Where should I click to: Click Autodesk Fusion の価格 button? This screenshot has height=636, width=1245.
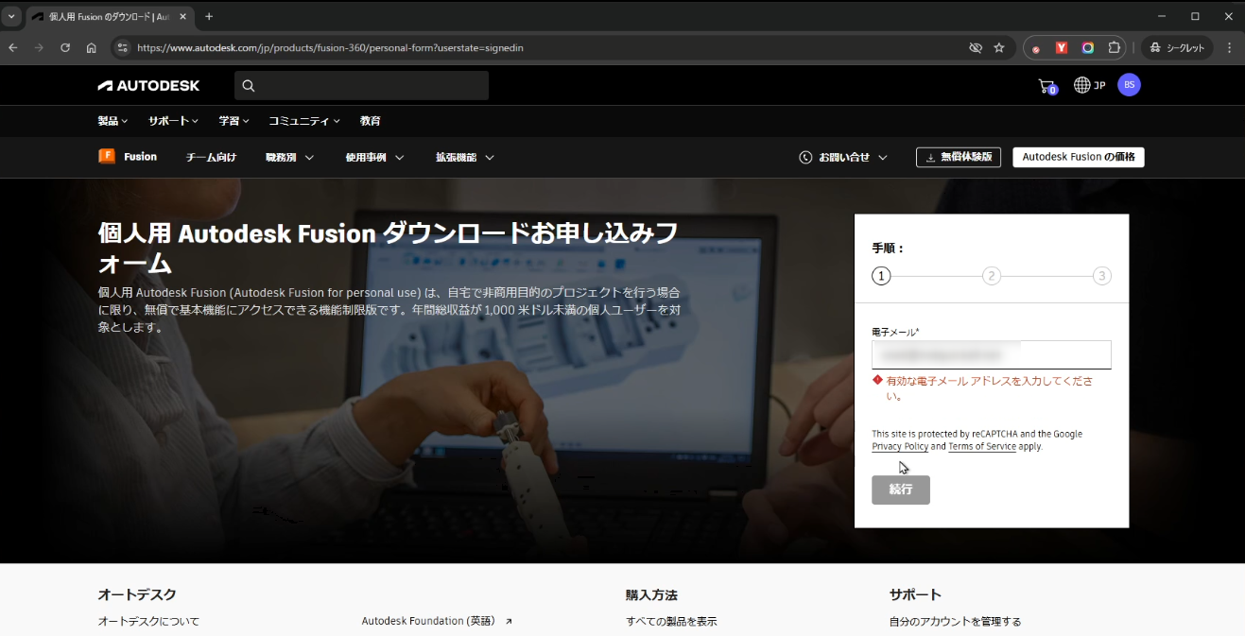click(x=1079, y=157)
